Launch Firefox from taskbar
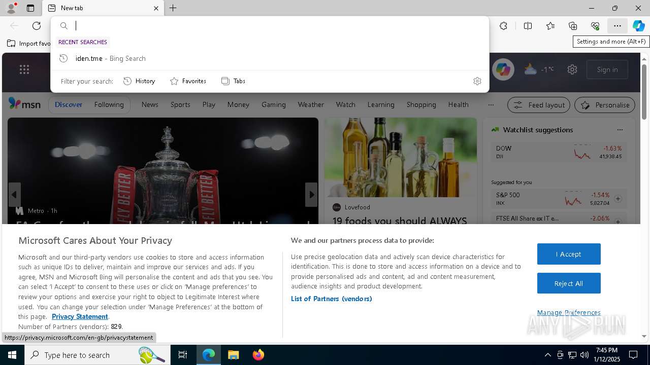Viewport: 650px width, 365px height. 258,355
